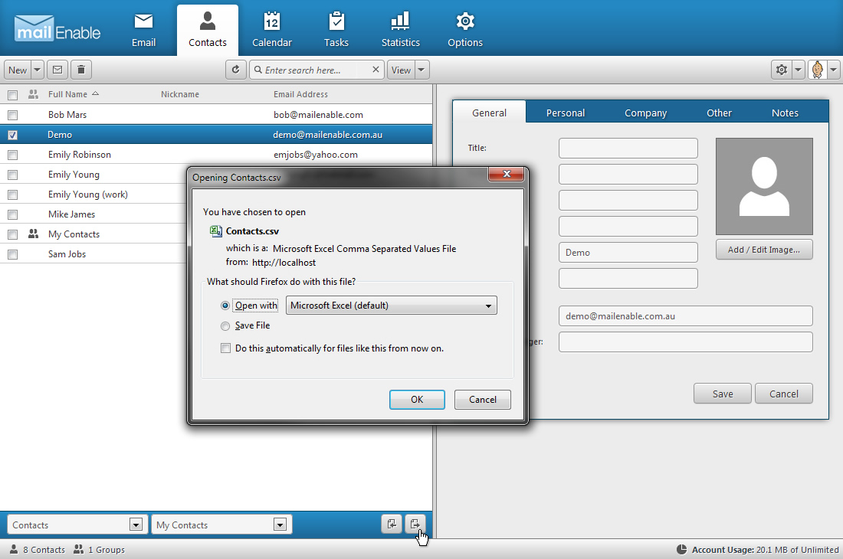Send email to selected contact envelope icon
Screen dimensions: 843x559
point(57,70)
